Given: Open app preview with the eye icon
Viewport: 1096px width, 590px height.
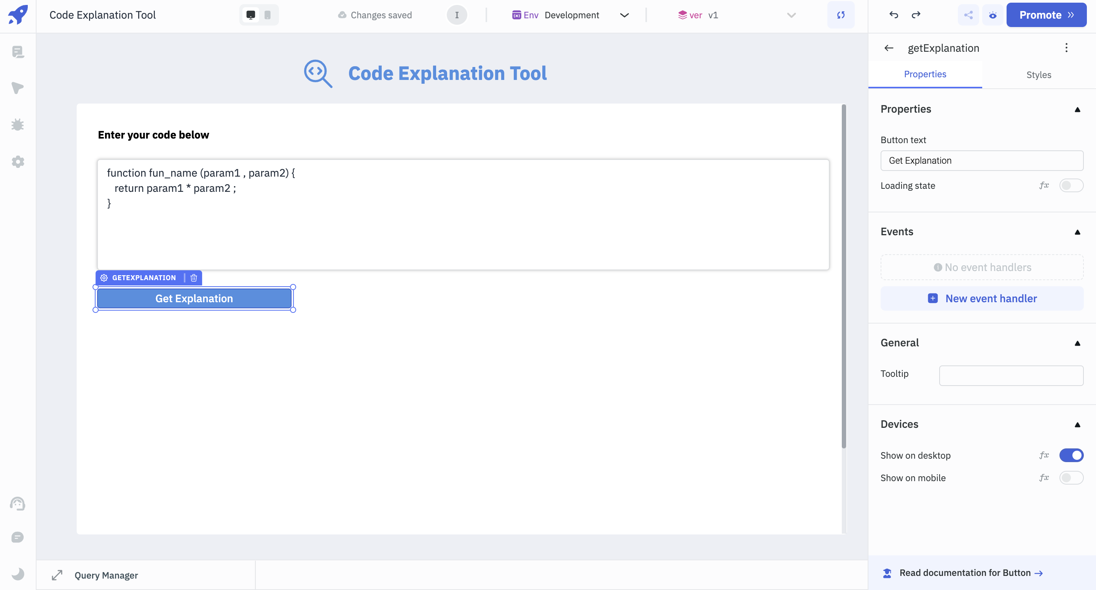Looking at the screenshot, I should coord(992,15).
